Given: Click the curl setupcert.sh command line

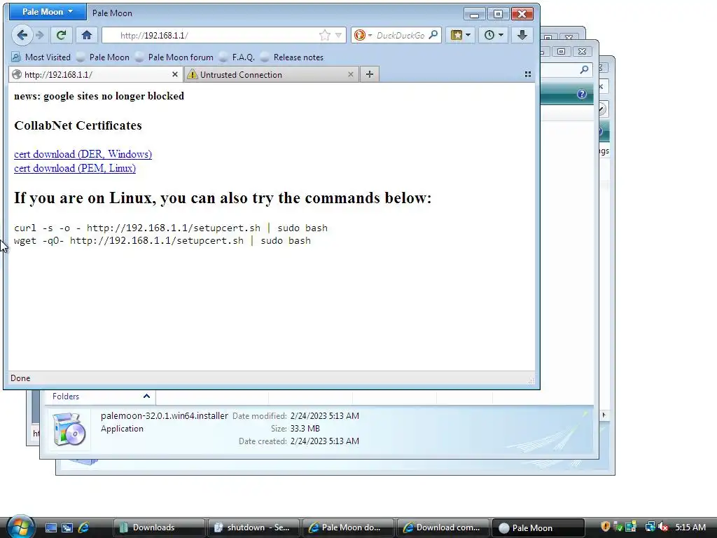Looking at the screenshot, I should (171, 228).
